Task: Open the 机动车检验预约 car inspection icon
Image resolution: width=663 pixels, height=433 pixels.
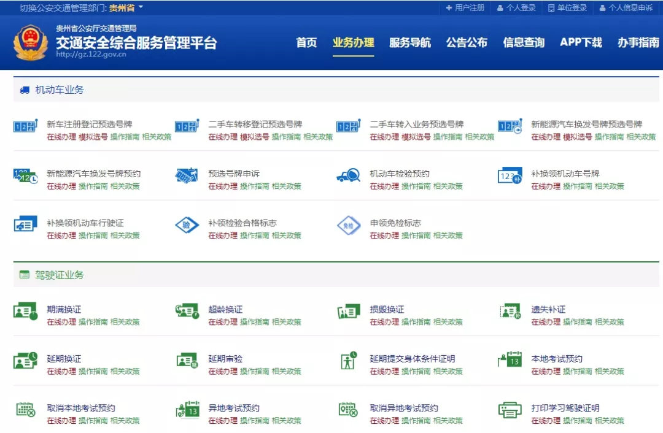Action: (x=348, y=176)
